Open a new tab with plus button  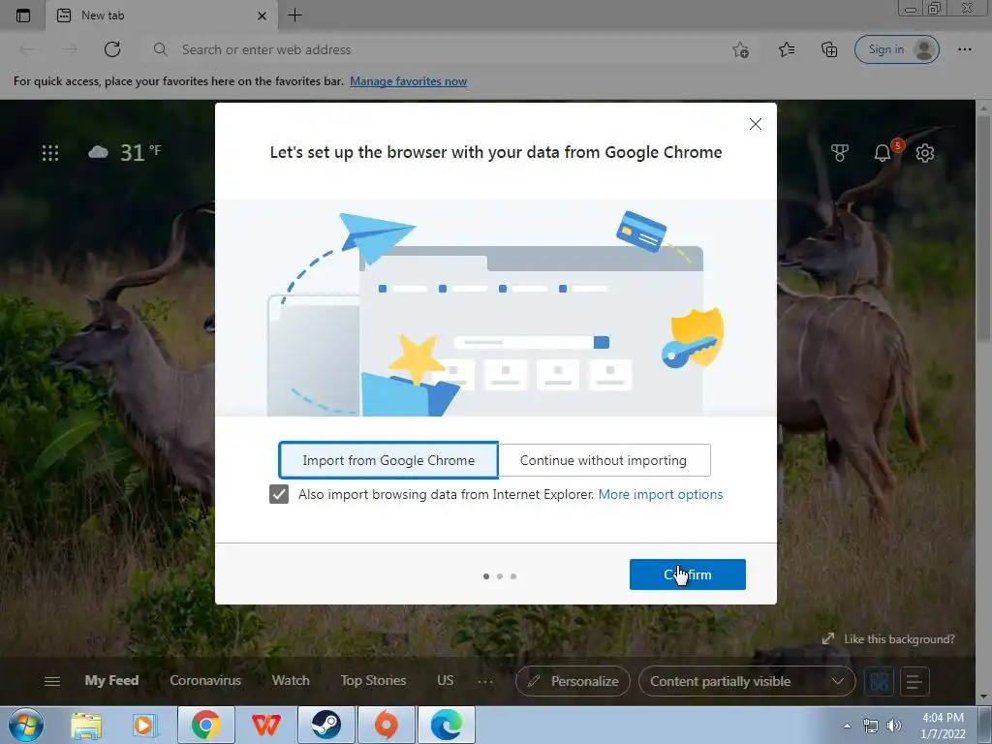(294, 15)
